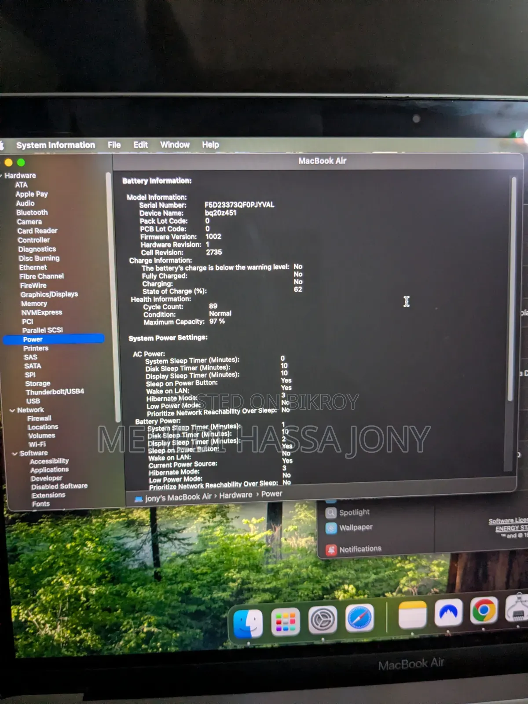Image resolution: width=528 pixels, height=704 pixels.
Task: Open System Settings from the Dock
Action: [x=323, y=620]
